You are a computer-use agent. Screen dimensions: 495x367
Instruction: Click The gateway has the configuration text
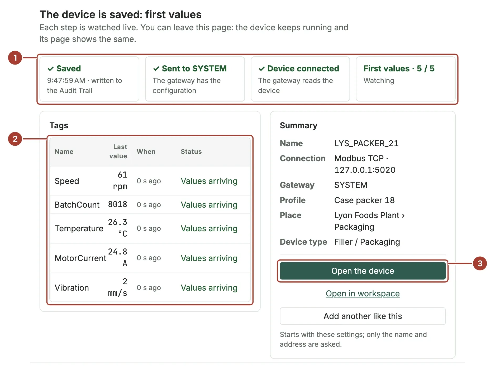click(x=187, y=85)
